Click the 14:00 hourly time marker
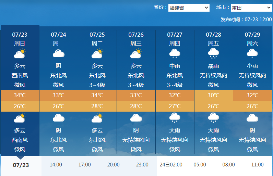 tap(56, 165)
